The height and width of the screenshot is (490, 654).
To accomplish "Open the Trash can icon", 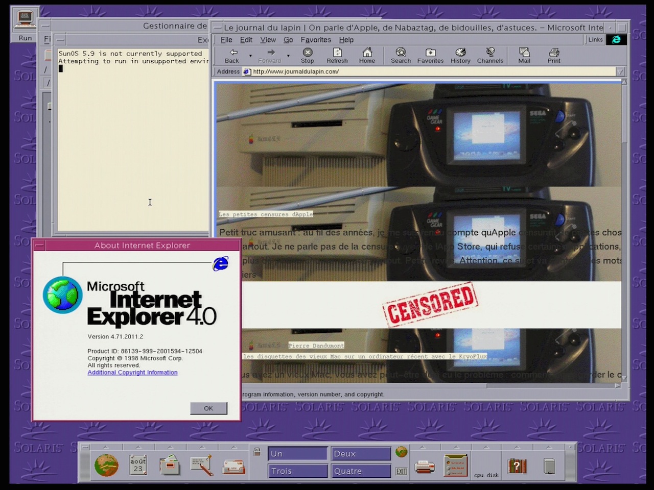I will pyautogui.click(x=549, y=466).
